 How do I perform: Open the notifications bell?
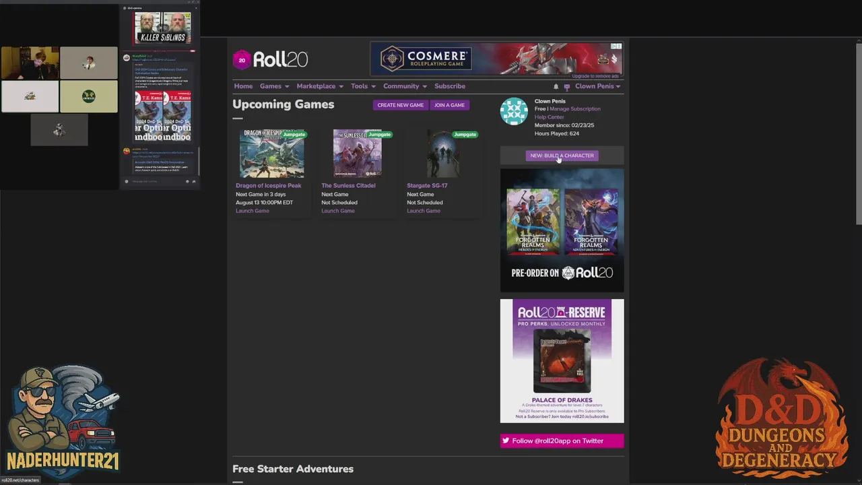556,86
